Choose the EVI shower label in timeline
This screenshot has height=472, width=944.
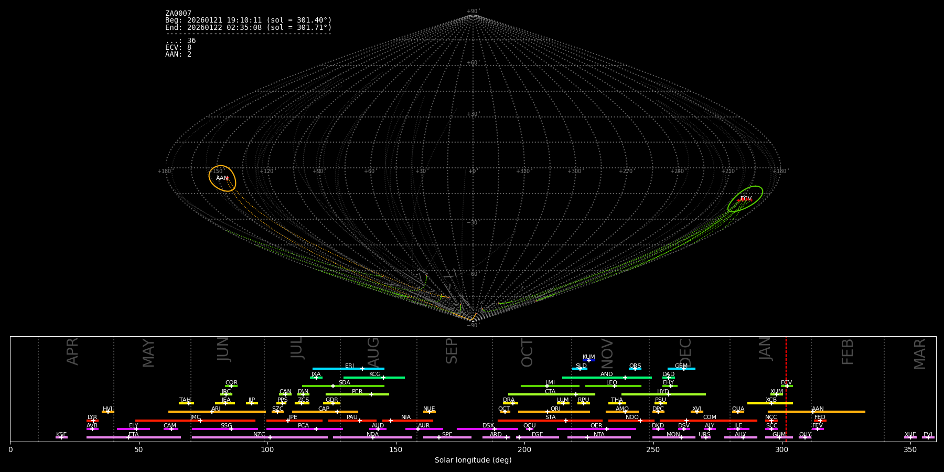pos(928,435)
